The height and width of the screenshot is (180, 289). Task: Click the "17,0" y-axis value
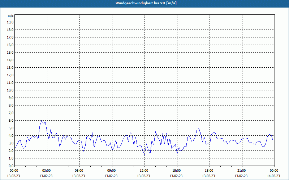(x=10, y=37)
